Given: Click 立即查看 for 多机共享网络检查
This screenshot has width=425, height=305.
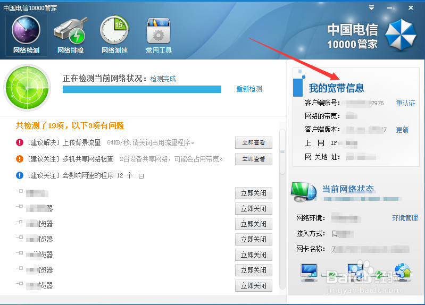Looking at the screenshot, I should pyautogui.click(x=253, y=159).
